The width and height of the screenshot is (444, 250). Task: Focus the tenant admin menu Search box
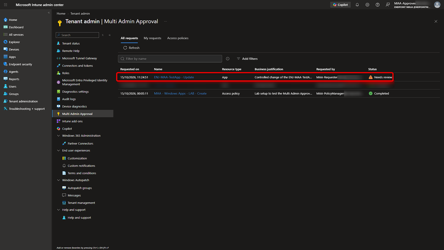click(x=77, y=35)
